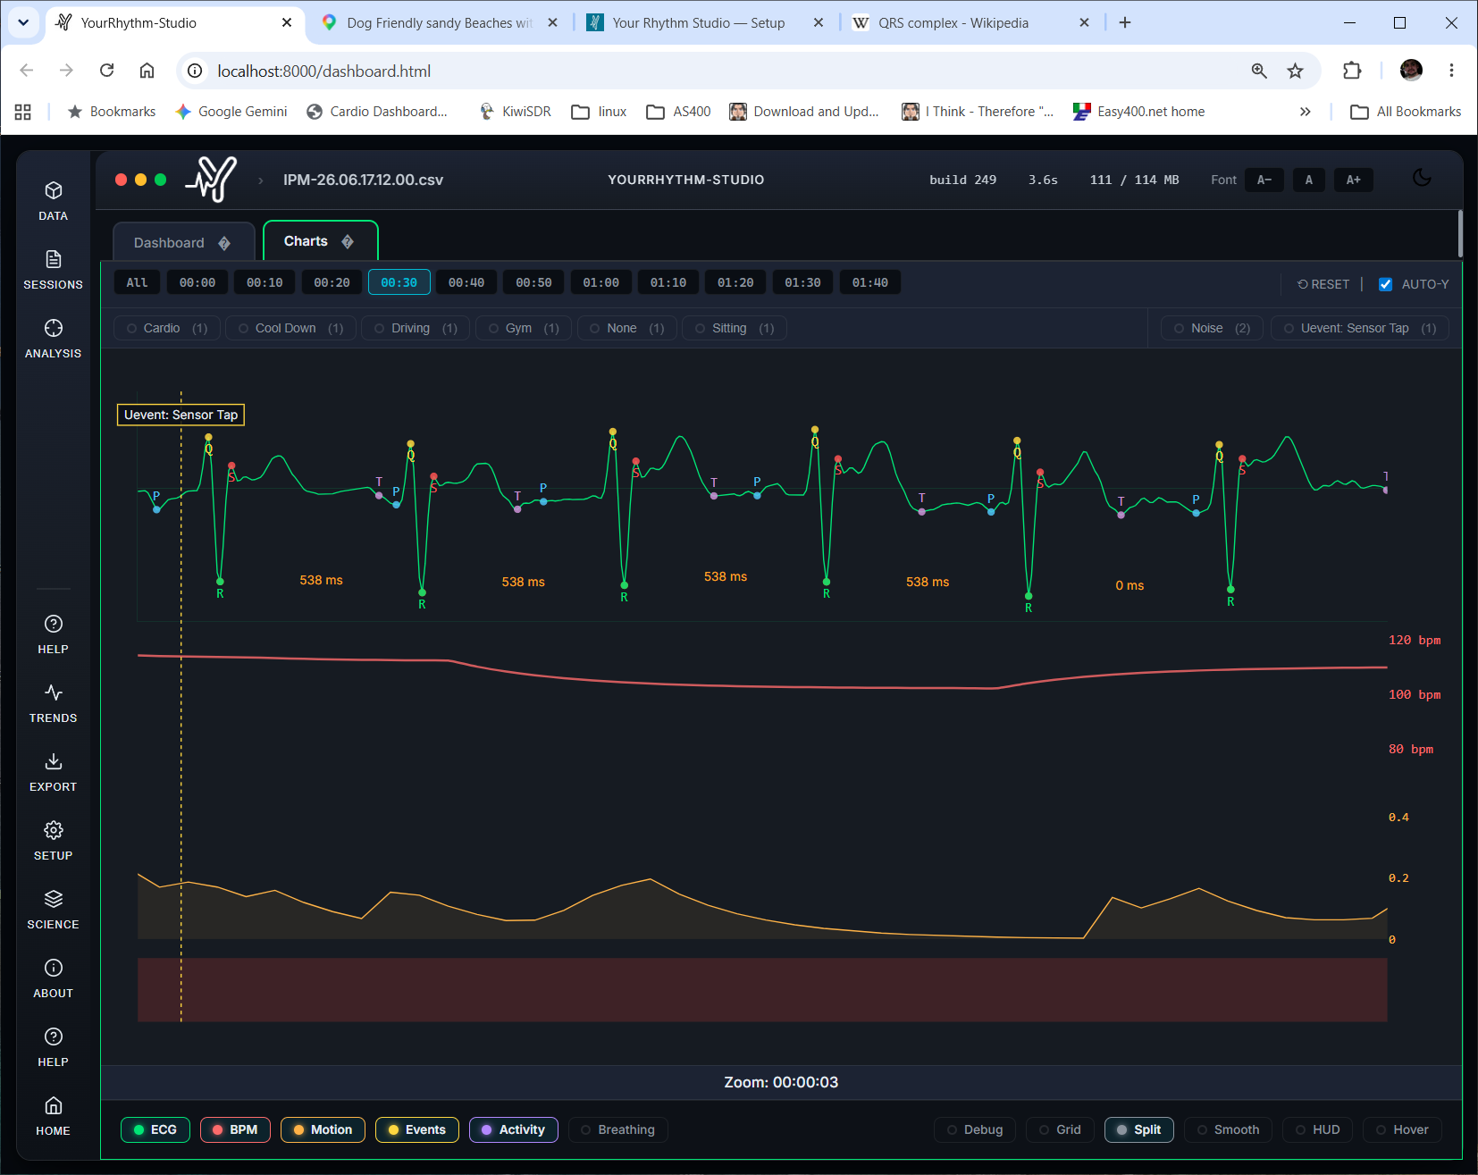Viewport: 1478px width, 1175px height.
Task: Switch to the Dashboard tab
Action: tap(183, 242)
